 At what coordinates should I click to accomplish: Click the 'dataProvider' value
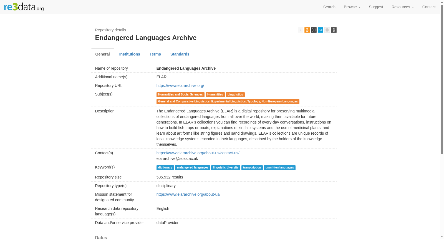tap(167, 223)
